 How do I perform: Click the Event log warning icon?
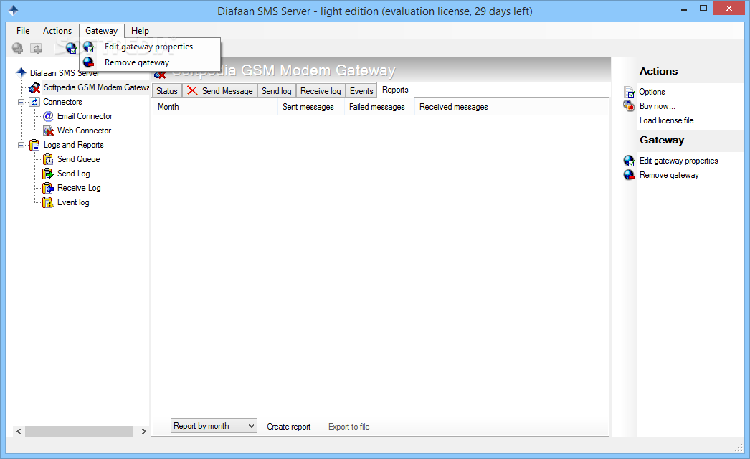tap(48, 202)
